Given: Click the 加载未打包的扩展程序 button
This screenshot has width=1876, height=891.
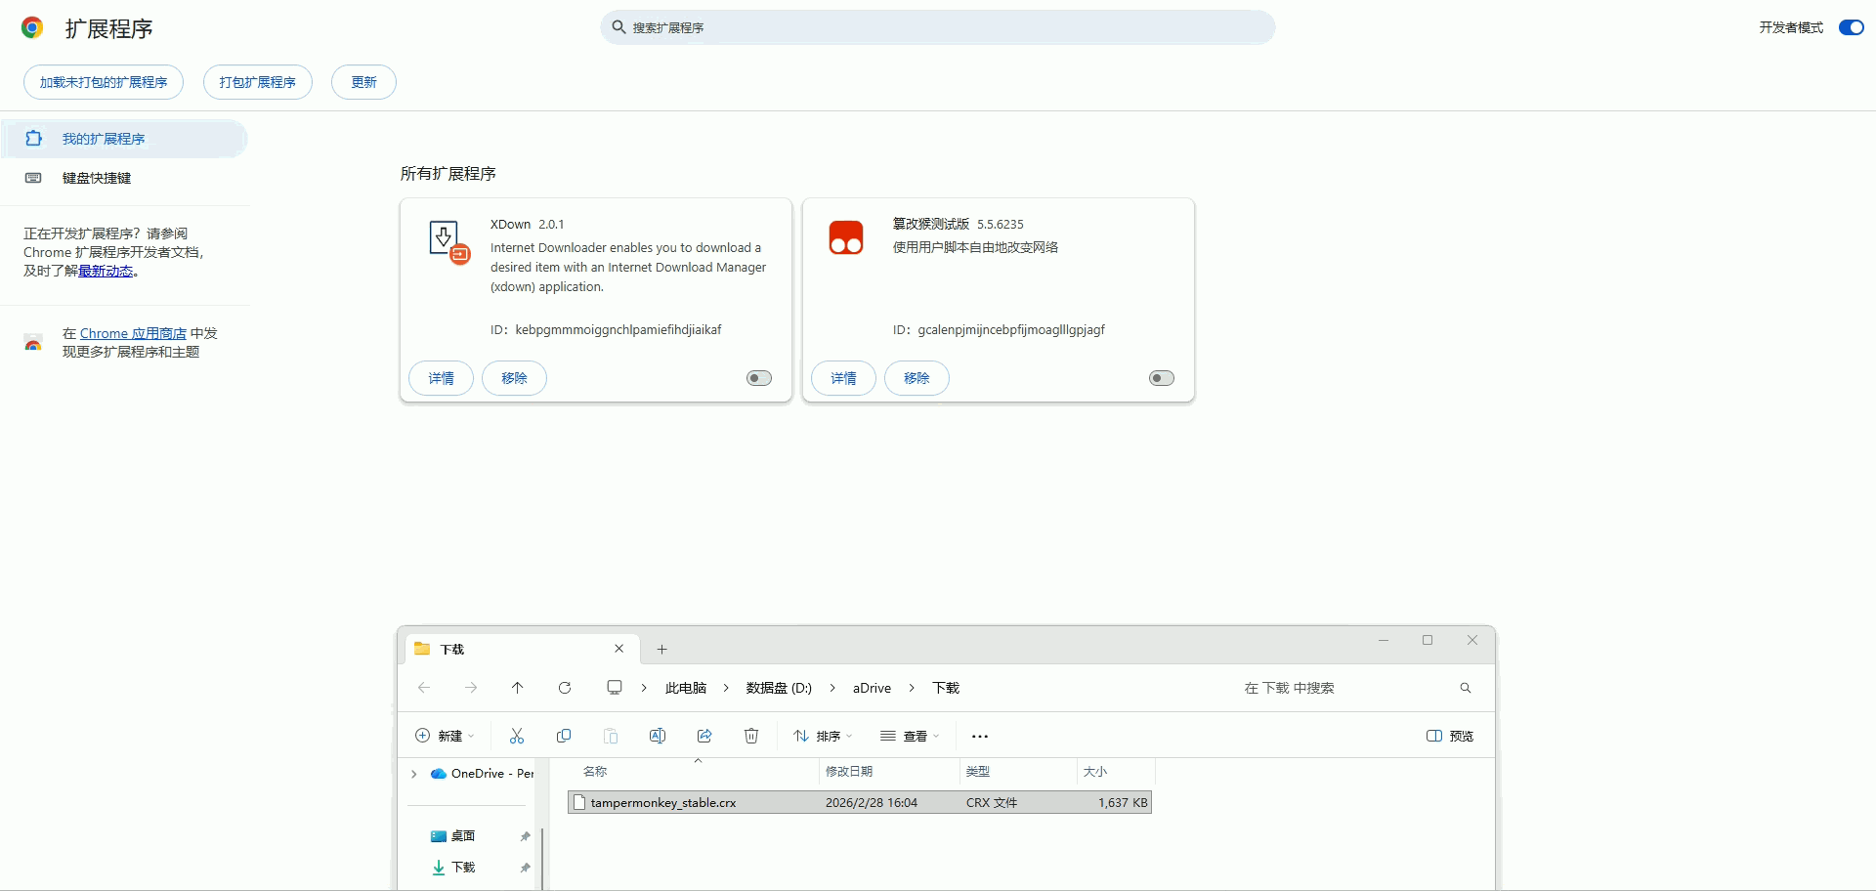Looking at the screenshot, I should click(x=104, y=82).
